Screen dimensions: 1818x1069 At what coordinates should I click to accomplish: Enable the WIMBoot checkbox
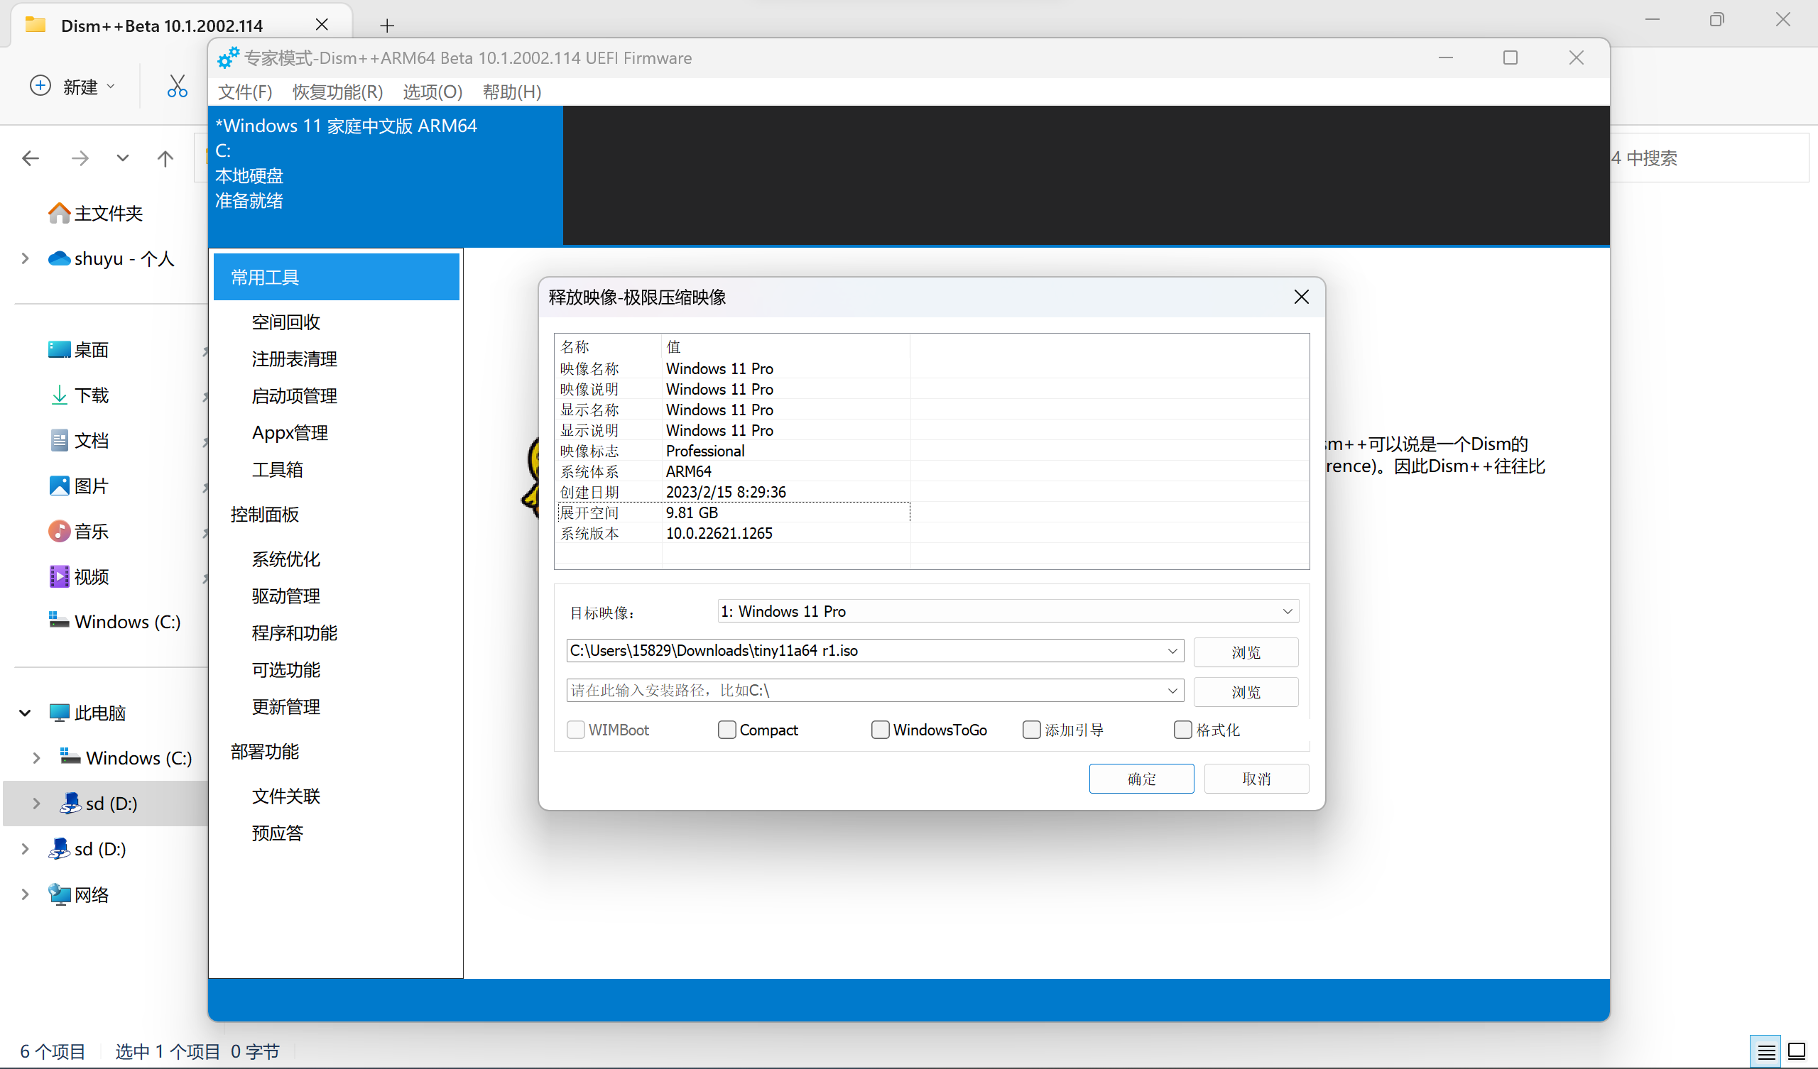point(576,730)
